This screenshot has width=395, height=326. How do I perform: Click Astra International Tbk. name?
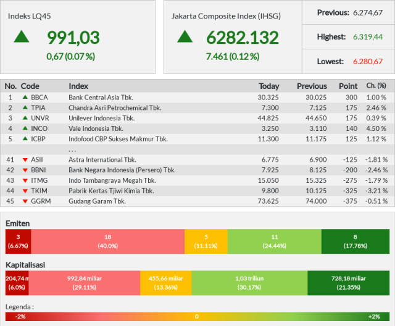(102, 160)
